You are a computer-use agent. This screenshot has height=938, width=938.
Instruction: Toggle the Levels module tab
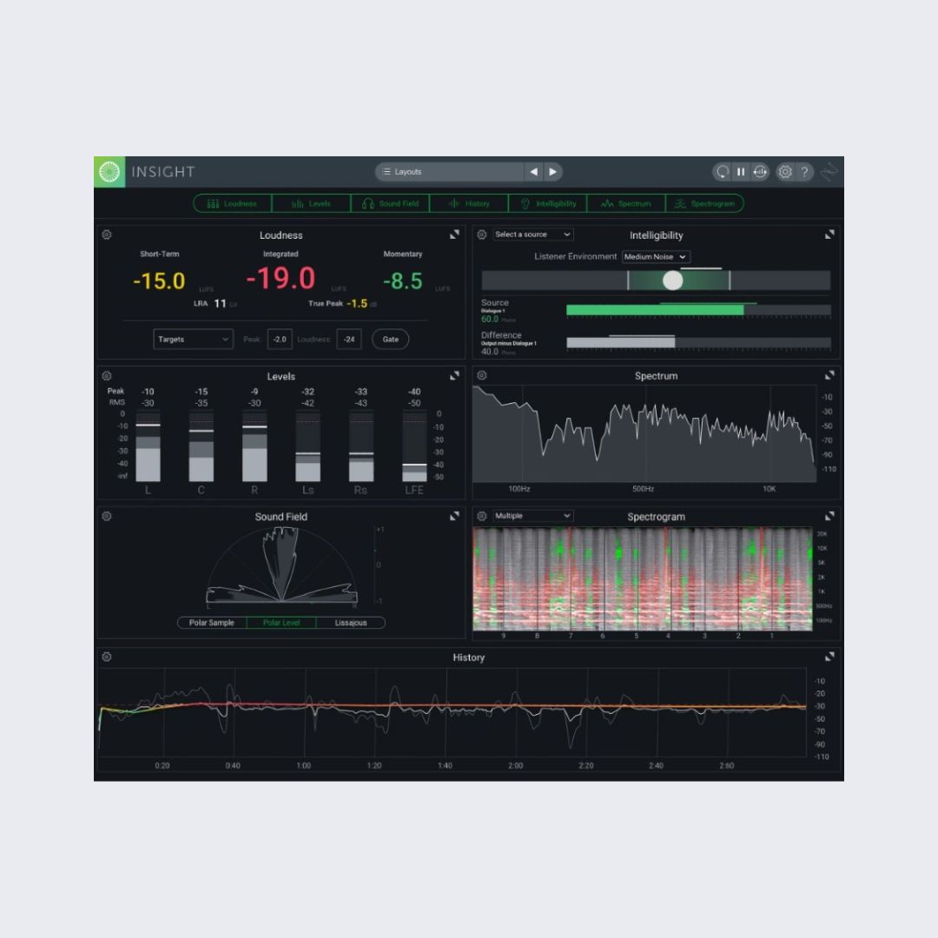pos(311,203)
